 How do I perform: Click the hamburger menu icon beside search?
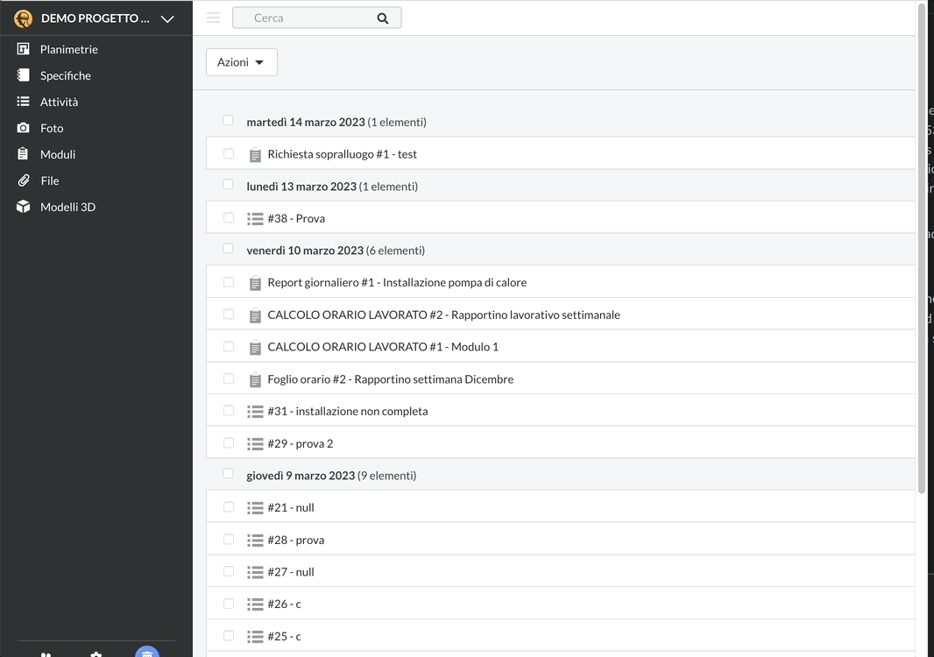[x=213, y=18]
